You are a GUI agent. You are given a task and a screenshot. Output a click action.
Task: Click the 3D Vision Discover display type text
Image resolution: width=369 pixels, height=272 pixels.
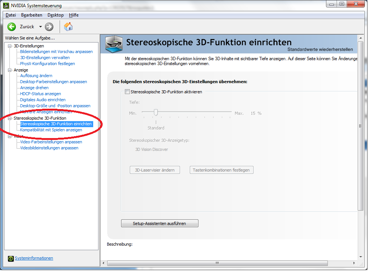click(152, 149)
